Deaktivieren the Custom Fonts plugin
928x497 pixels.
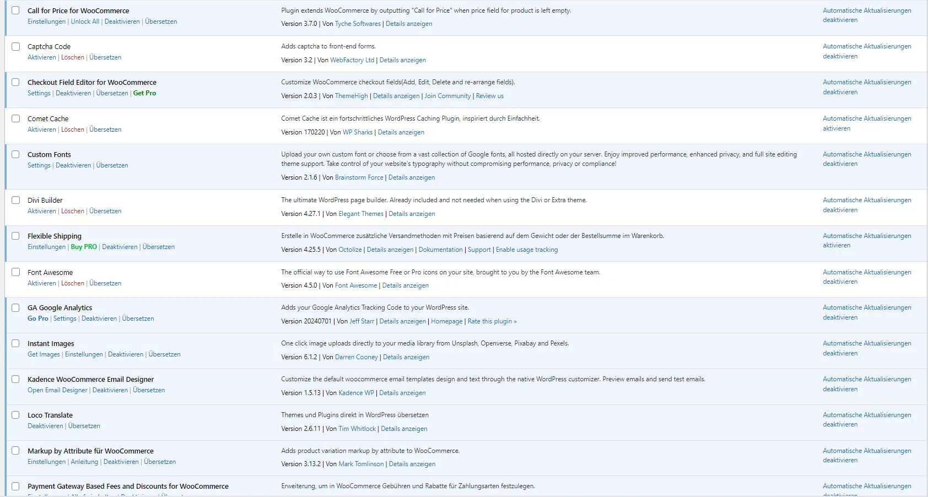[73, 165]
